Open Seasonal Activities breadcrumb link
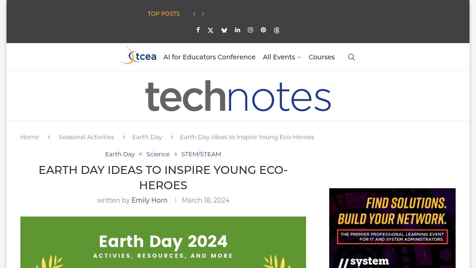 click(86, 137)
